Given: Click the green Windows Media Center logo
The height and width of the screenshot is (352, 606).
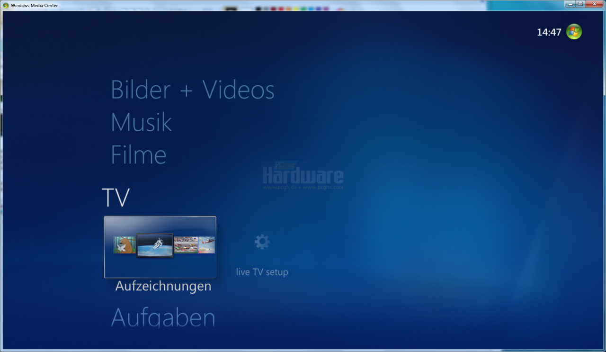Looking at the screenshot, I should [574, 32].
